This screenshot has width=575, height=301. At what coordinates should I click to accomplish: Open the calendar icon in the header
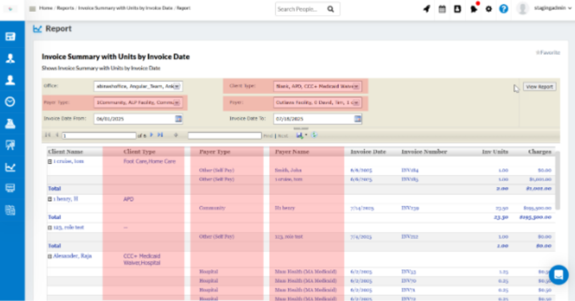[x=442, y=9]
